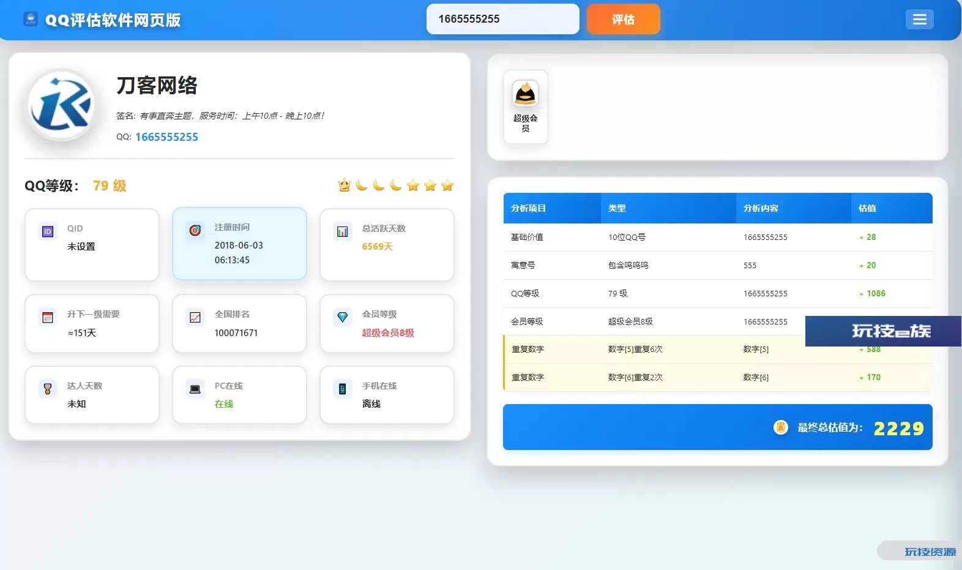Click the first moon level icon
Screen dimensions: 962x570
click(x=362, y=185)
